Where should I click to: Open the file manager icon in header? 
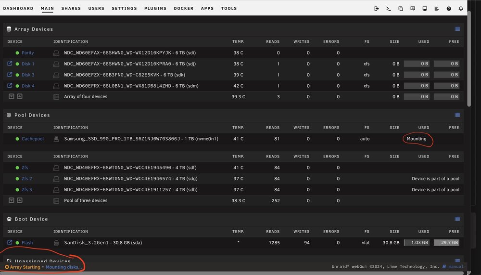point(401,9)
